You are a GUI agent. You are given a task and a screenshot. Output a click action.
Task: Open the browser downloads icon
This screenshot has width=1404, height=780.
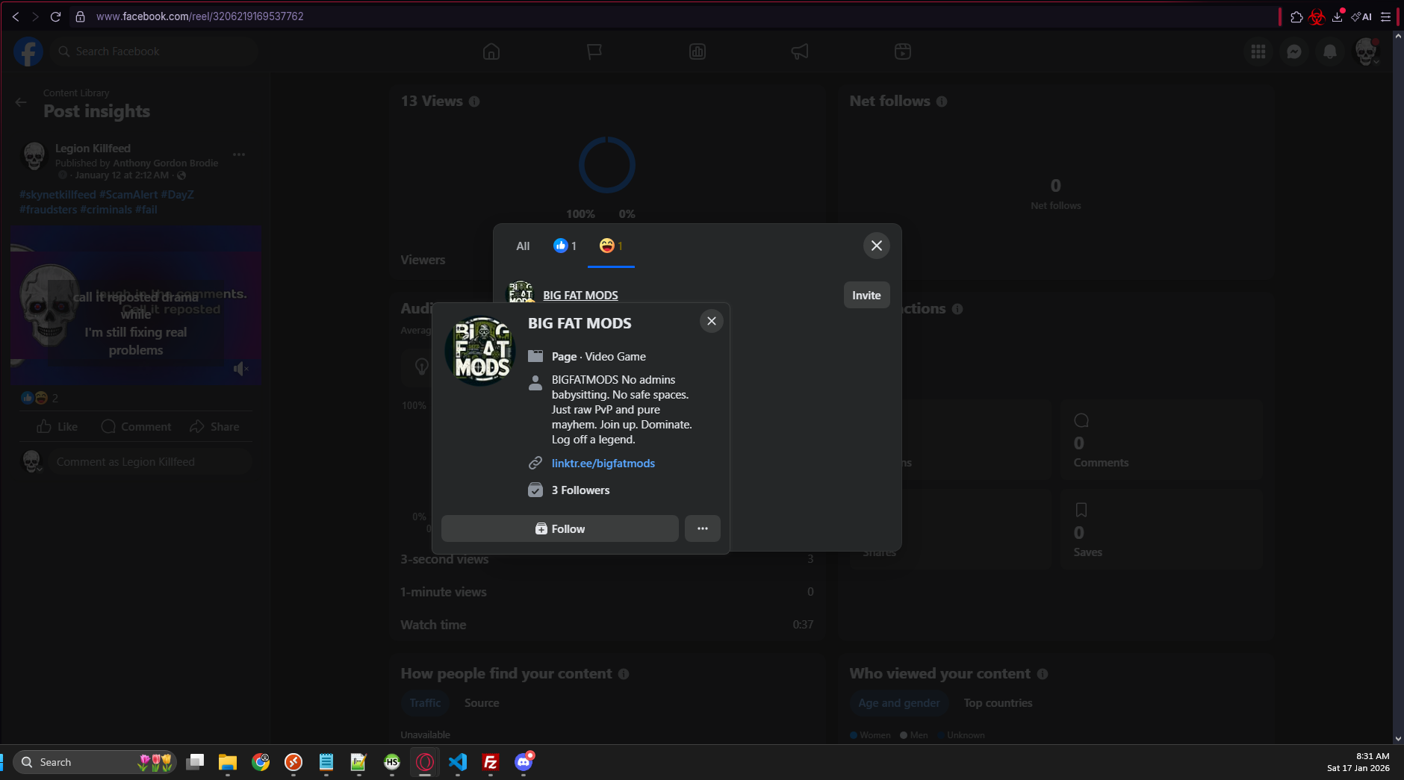point(1338,16)
